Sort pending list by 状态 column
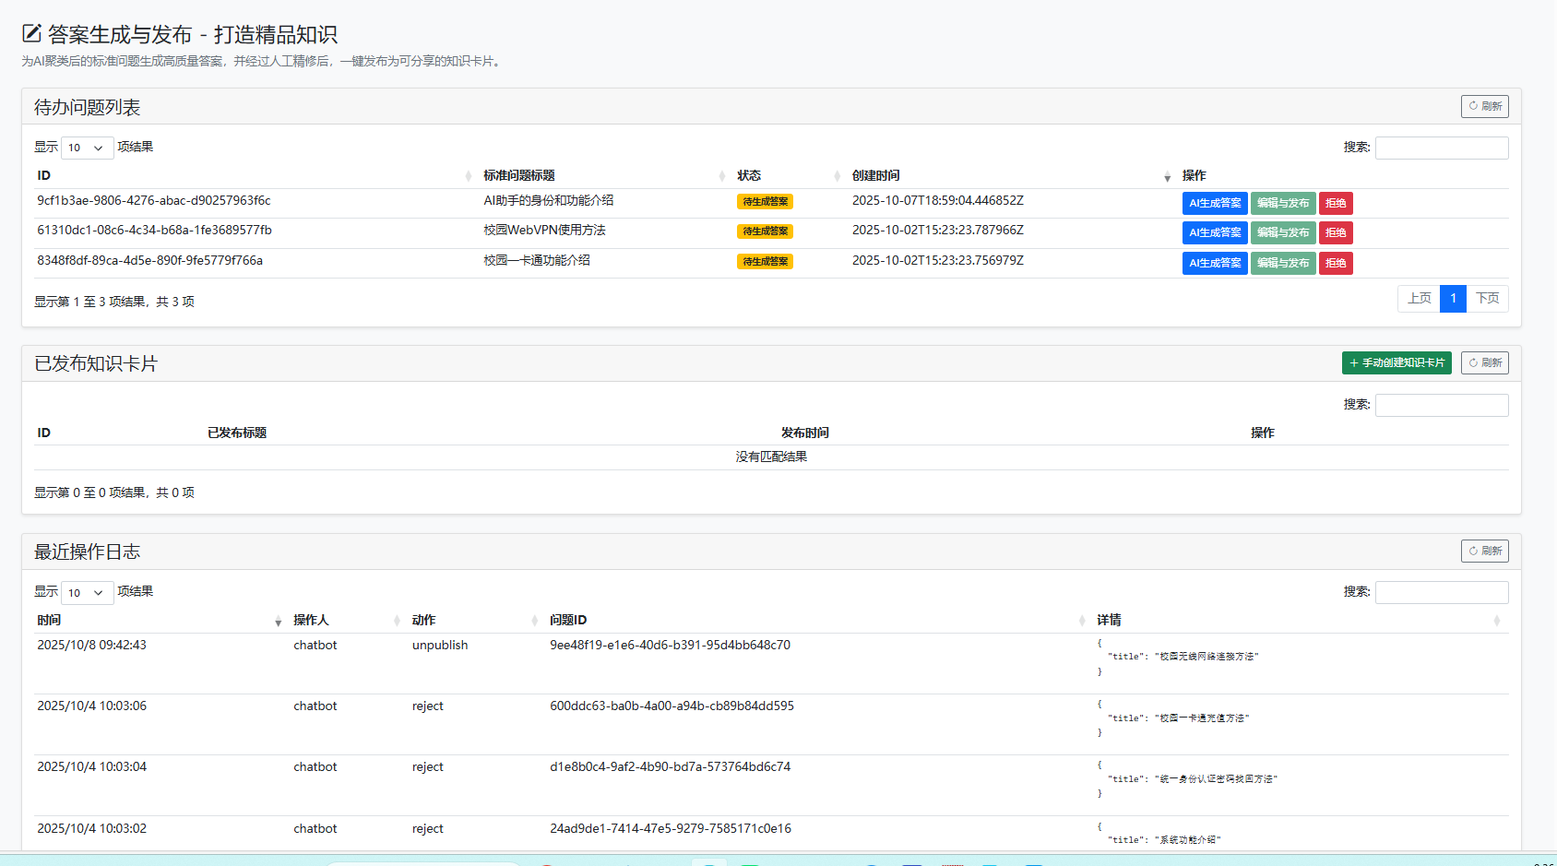This screenshot has height=866, width=1557. pos(788,175)
